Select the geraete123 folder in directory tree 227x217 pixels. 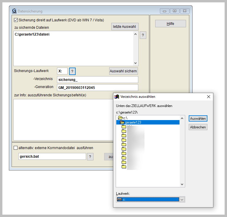(133, 122)
